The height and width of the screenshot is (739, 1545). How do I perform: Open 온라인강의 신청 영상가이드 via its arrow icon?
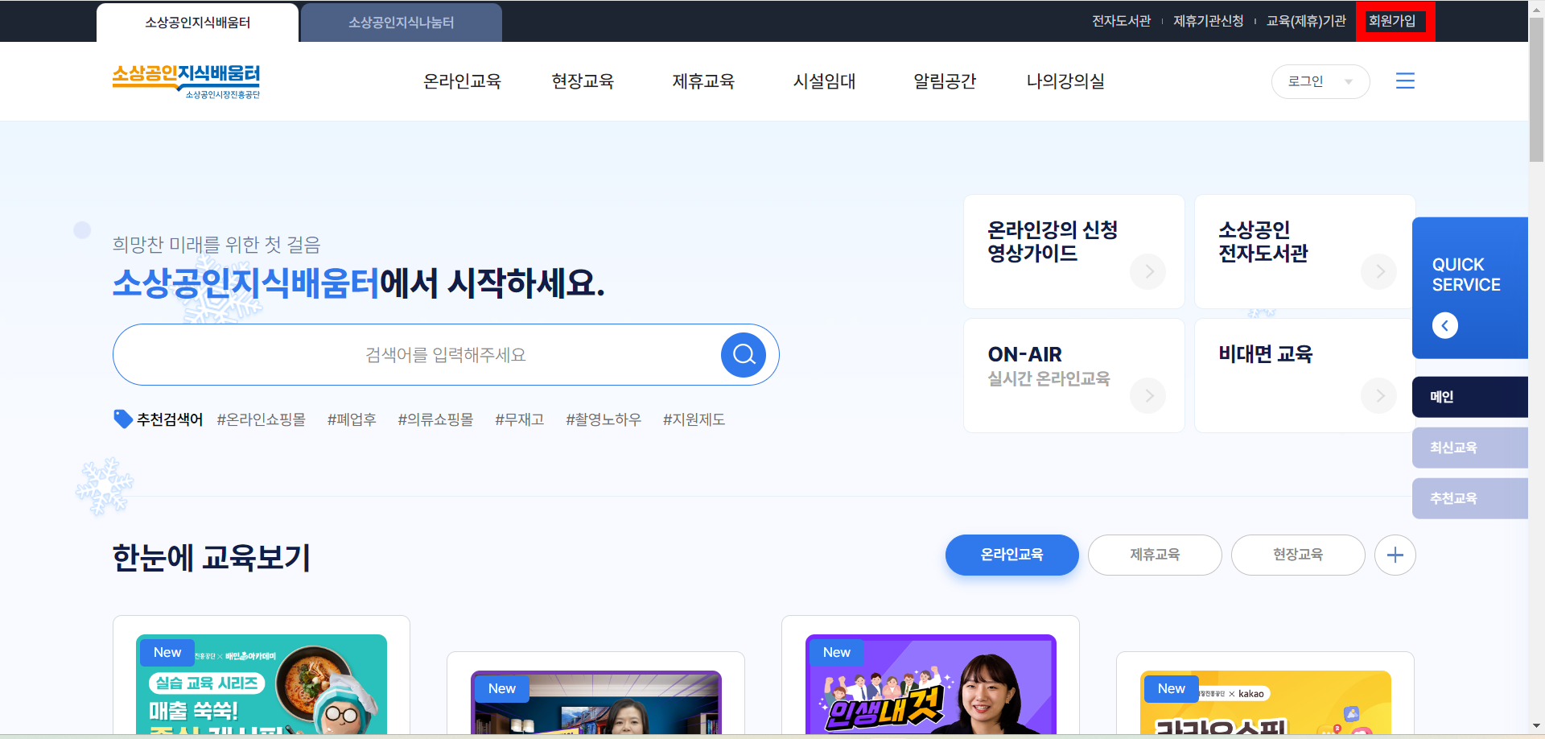1147,271
